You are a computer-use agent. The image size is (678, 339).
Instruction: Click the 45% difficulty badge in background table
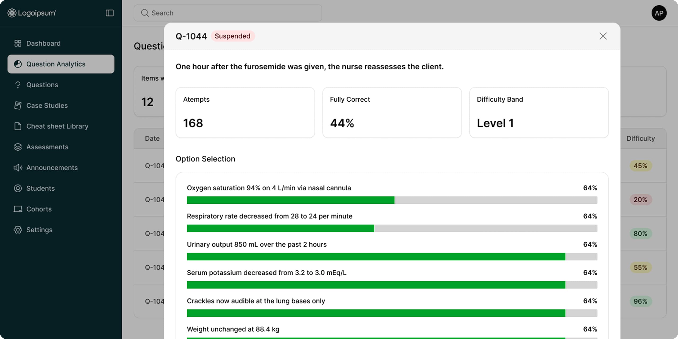coord(640,166)
